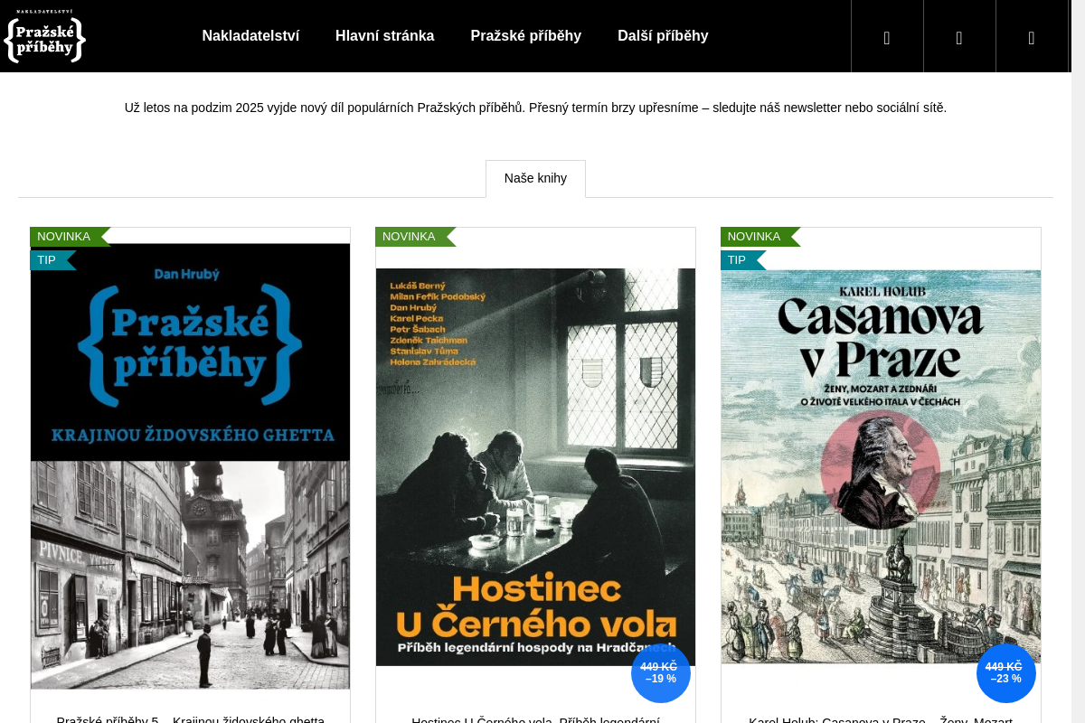This screenshot has width=1085, height=723.
Task: Open the Casanova v Praze book cover
Action: 881,467
